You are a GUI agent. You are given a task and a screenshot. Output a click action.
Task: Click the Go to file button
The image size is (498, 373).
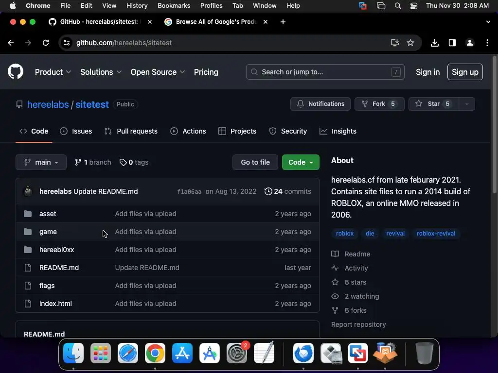tap(255, 162)
